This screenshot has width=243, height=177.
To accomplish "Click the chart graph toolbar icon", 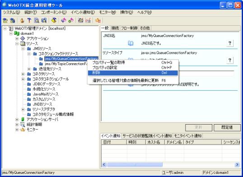I will 88,20.
